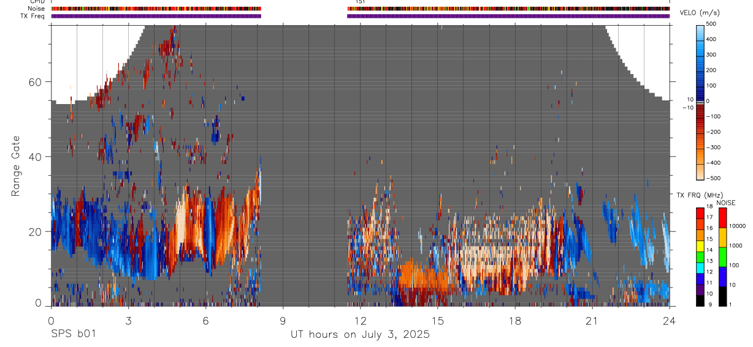Click the 21 hour tick on time axis
This screenshot has height=347, width=753.
click(x=592, y=321)
